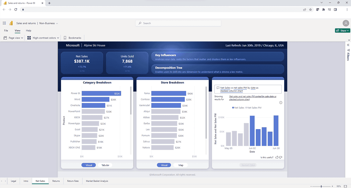
Task: Open the browser tab search chevron
Action: point(322,3)
